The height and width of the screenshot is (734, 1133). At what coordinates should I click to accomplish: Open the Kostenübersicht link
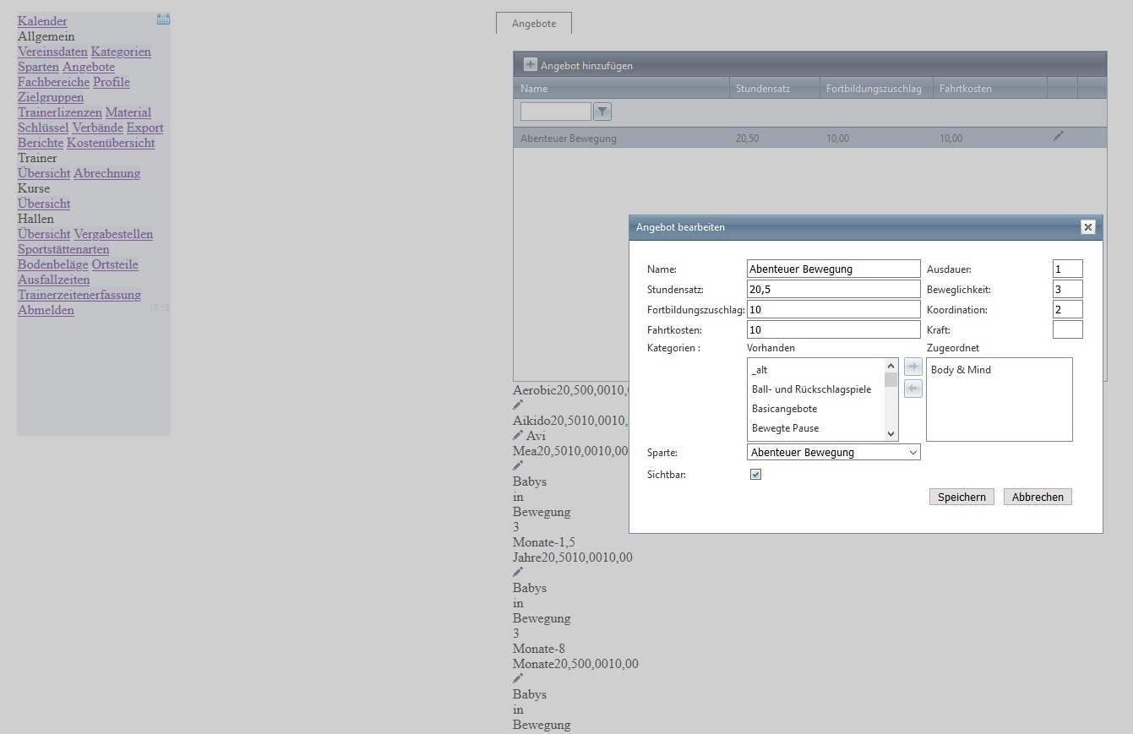pos(111,143)
